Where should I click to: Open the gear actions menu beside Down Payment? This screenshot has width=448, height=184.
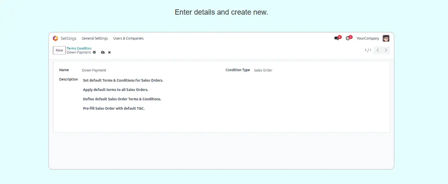point(94,52)
